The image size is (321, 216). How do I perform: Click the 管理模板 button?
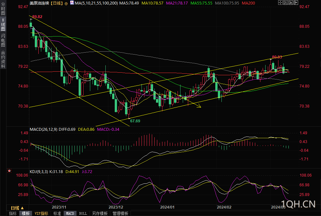tap(121, 213)
